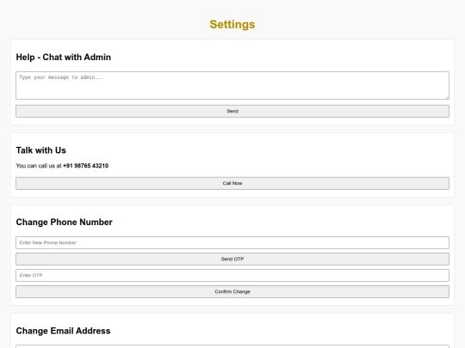Click the Send button under admin chat
Screen dimensions: 465x348
[x=232, y=111]
